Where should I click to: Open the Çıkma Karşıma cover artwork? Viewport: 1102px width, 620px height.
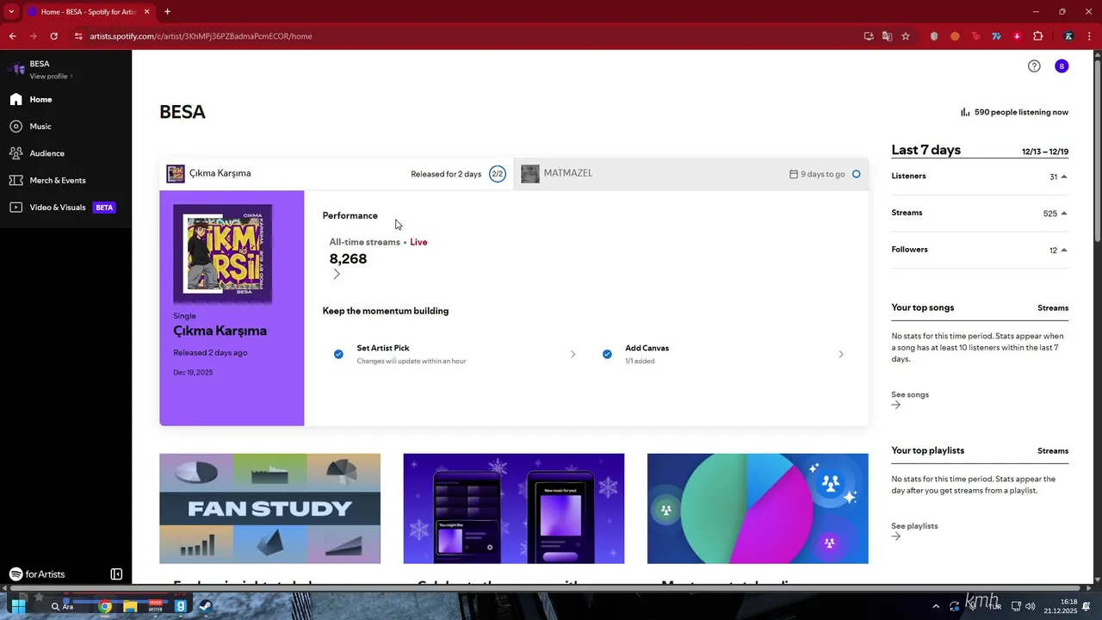coord(223,254)
